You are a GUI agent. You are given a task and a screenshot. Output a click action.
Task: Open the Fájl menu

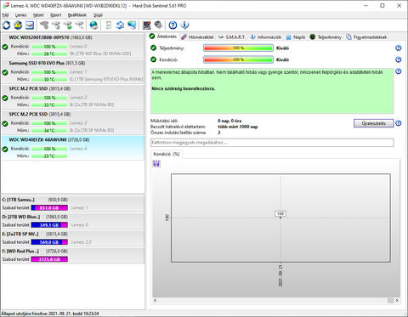pyautogui.click(x=5, y=15)
